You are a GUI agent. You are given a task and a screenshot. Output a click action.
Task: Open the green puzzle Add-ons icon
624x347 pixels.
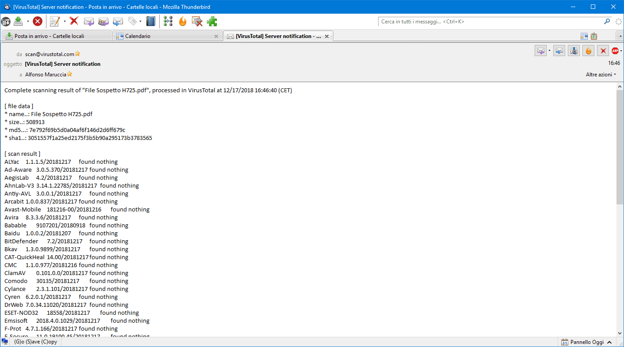click(212, 21)
